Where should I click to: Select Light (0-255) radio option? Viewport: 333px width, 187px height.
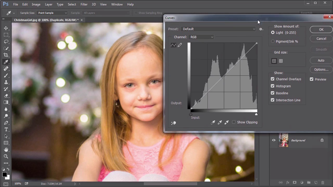[273, 32]
